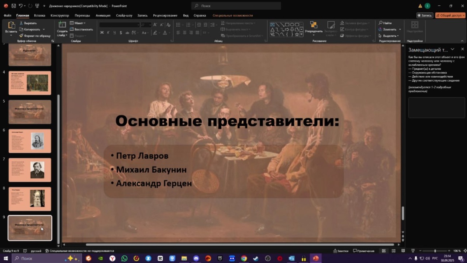
Task: Click the numbered list icon
Action: (188, 25)
